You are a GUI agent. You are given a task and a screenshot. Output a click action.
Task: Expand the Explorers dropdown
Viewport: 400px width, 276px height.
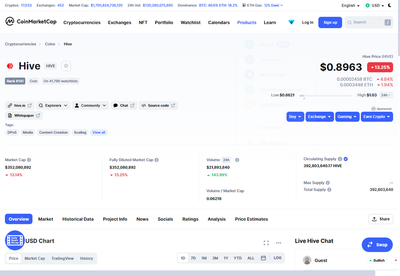point(53,105)
